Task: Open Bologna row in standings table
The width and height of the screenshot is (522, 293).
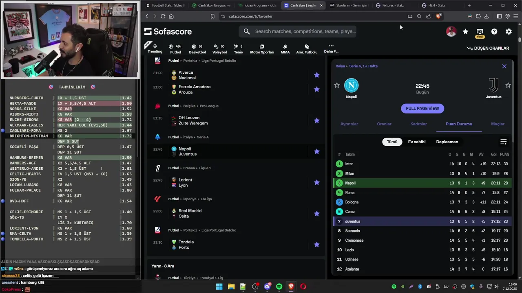Action: tap(422, 202)
